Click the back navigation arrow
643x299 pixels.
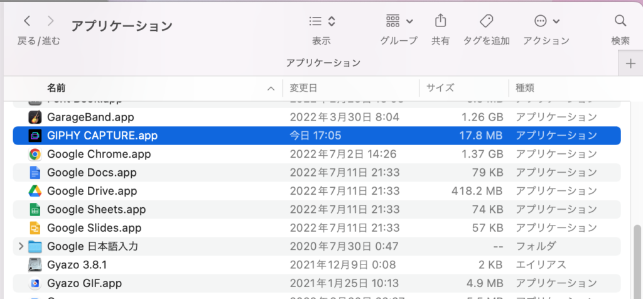coord(27,21)
